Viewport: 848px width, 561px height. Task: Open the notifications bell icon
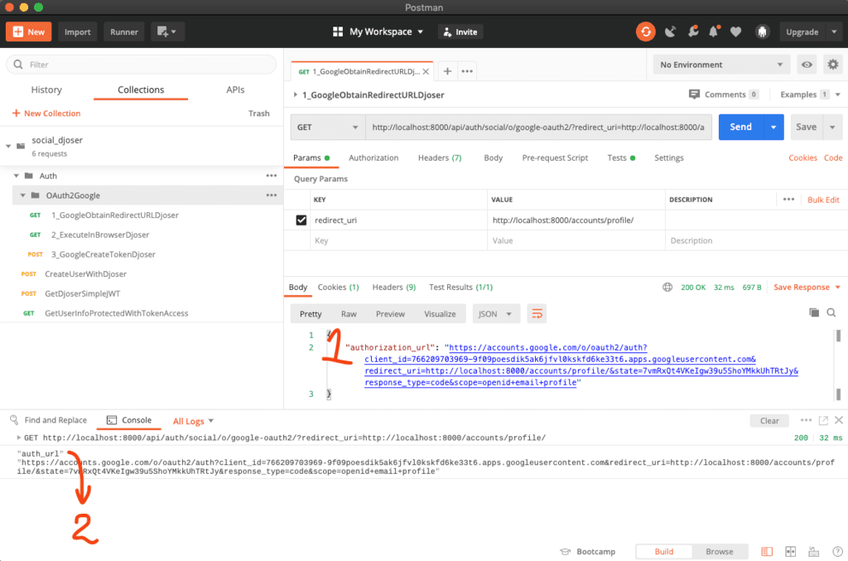point(714,31)
